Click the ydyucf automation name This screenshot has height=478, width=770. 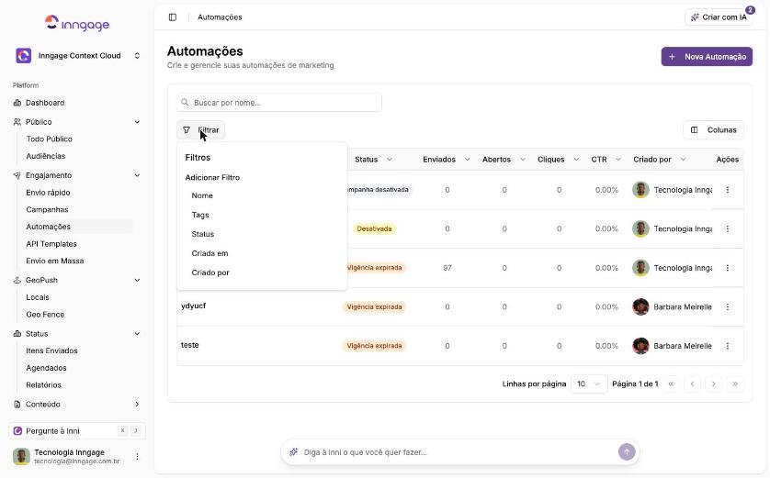[x=194, y=306]
